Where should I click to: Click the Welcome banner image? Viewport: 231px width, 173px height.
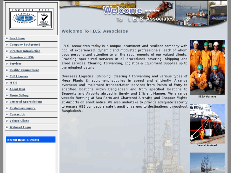click(x=143, y=14)
